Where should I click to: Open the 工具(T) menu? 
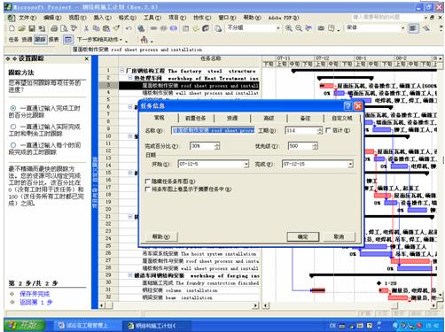click(152, 18)
